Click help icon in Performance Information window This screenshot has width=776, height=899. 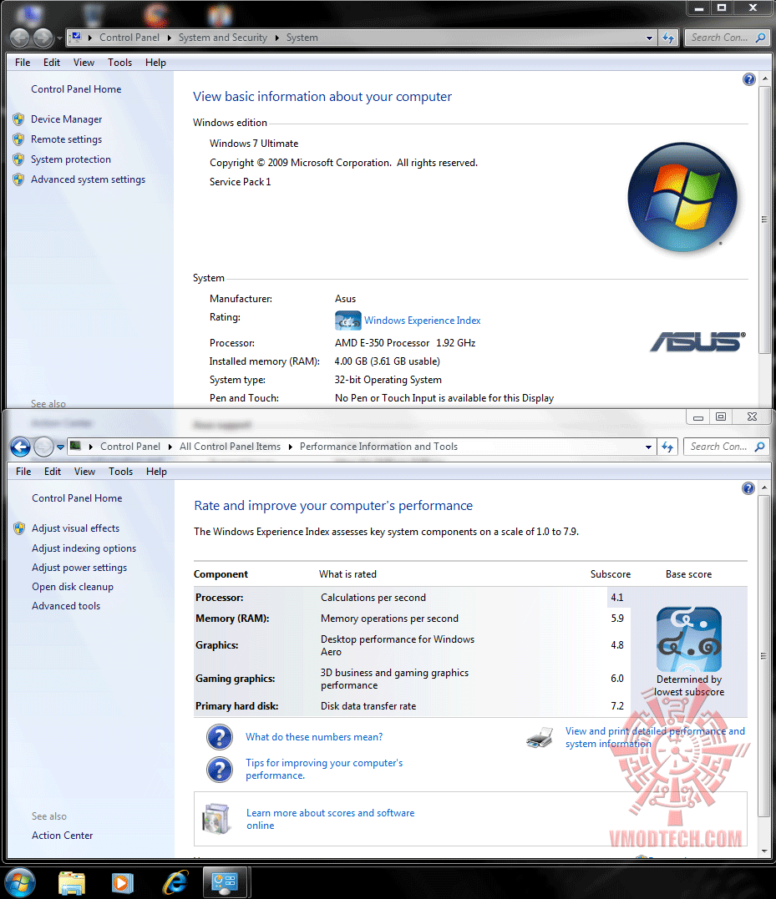[x=748, y=488]
